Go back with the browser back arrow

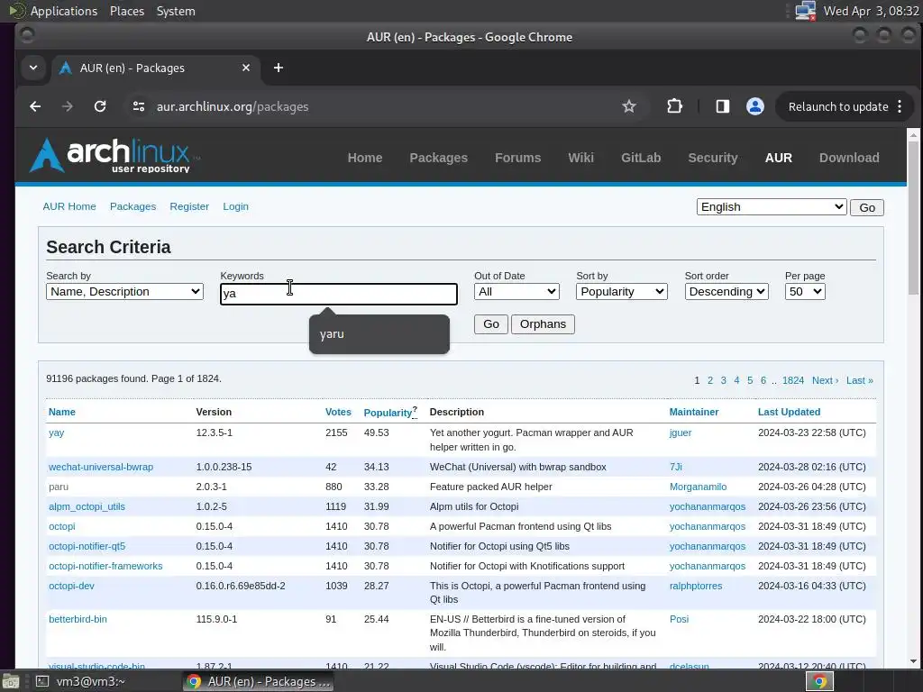click(35, 106)
